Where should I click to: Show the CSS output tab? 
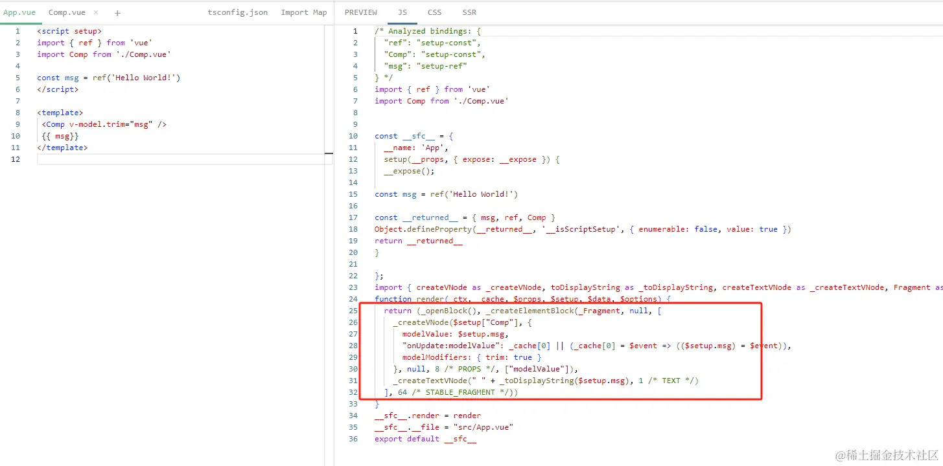(435, 12)
